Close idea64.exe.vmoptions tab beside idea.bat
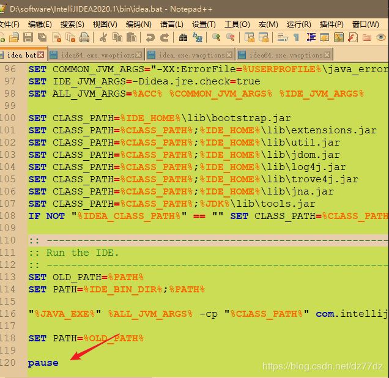This screenshot has height=378, width=389. click(139, 55)
